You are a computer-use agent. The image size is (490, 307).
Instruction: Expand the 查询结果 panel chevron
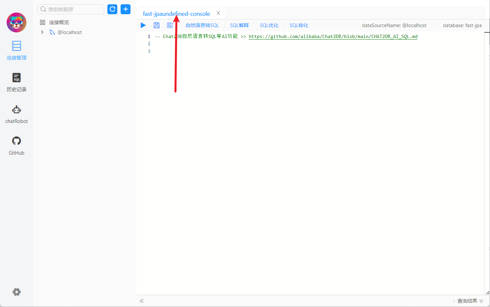(x=482, y=301)
